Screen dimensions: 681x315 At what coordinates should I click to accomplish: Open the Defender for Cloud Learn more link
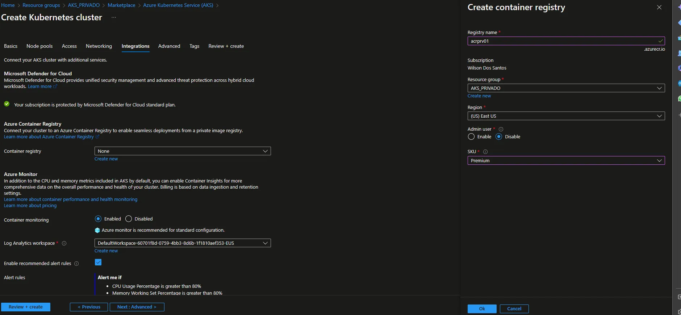pyautogui.click(x=40, y=87)
